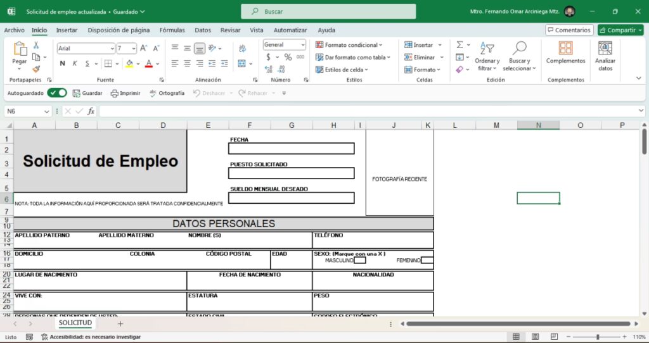Image resolution: width=649 pixels, height=343 pixels.
Task: Click the Imprimir printer icon
Action: pos(125,93)
